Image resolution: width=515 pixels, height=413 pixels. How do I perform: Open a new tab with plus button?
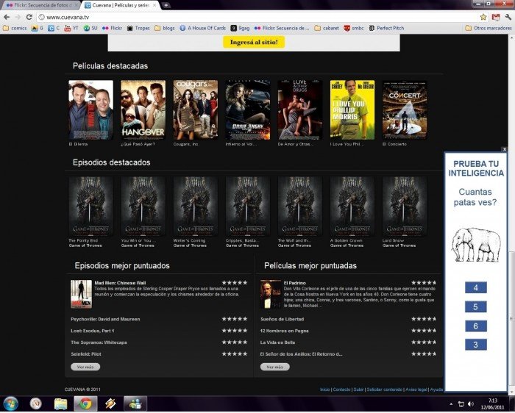pos(166,5)
